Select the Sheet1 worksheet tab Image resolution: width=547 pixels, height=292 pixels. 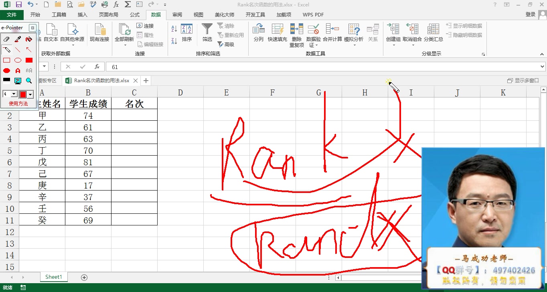pyautogui.click(x=53, y=277)
